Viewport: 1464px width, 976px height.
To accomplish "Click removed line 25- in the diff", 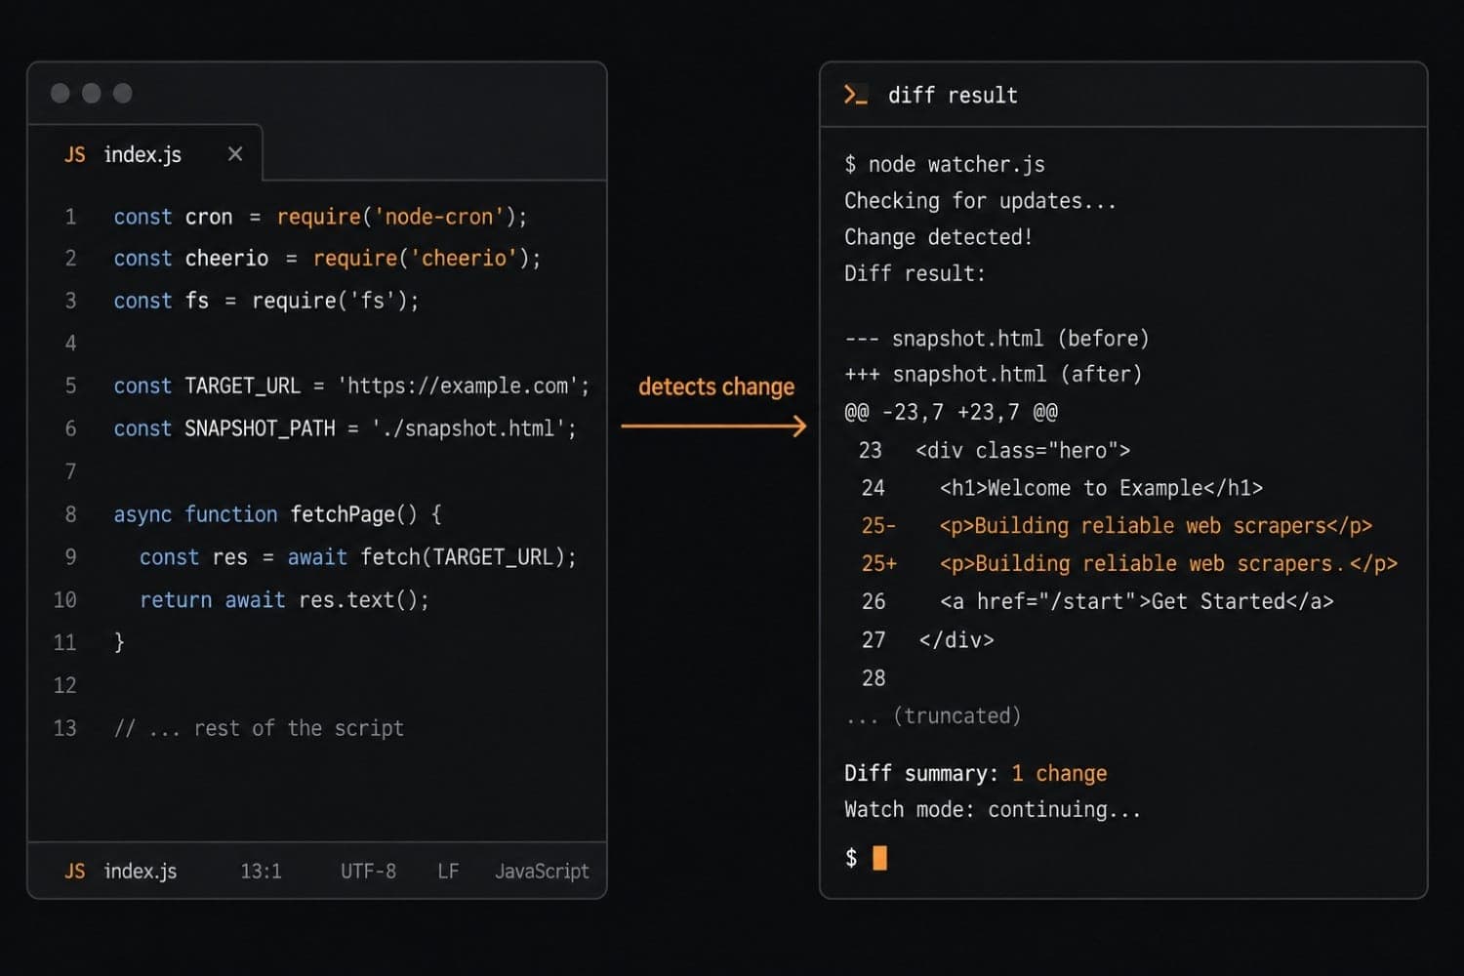I will pyautogui.click(x=1117, y=526).
